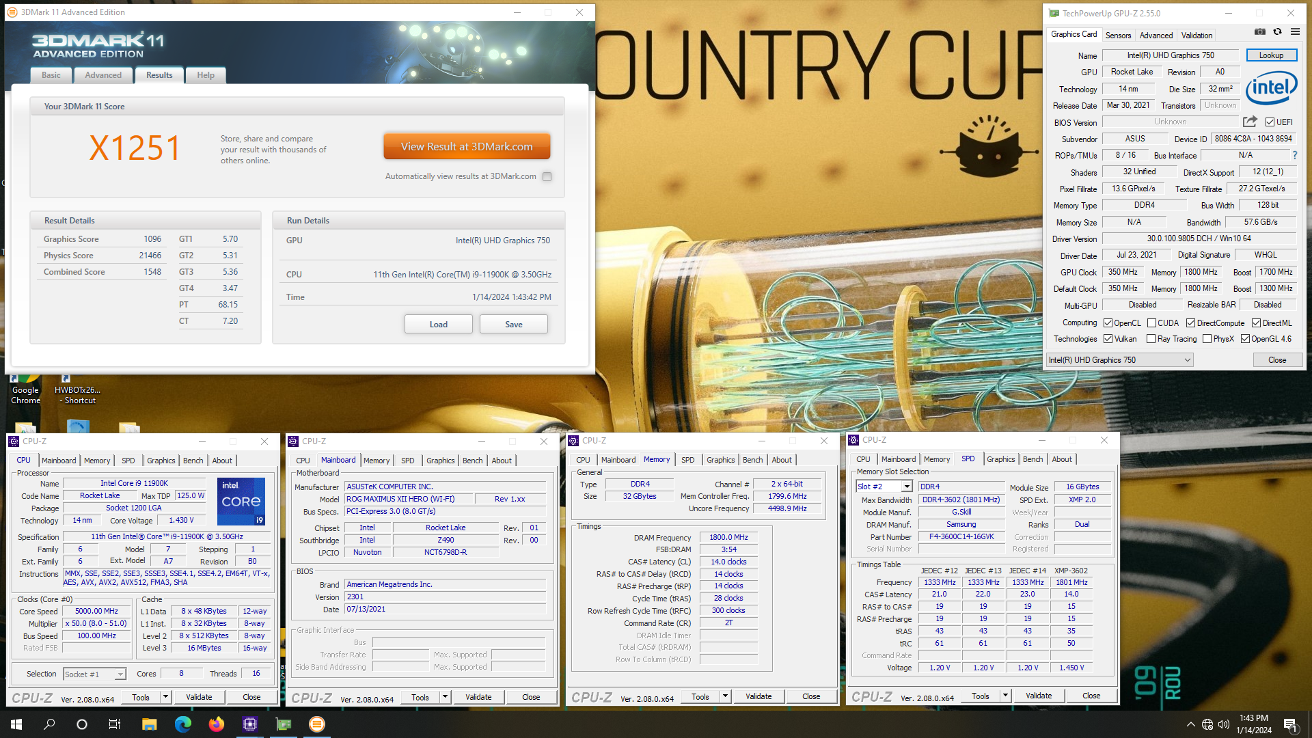Click the volume icon in the system tray
Screen dimensions: 1312x738
click(1224, 724)
